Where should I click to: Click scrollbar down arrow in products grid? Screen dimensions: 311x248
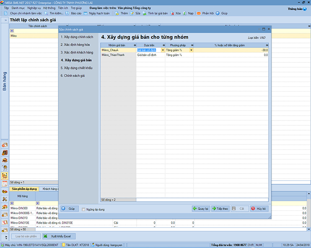click(x=309, y=229)
